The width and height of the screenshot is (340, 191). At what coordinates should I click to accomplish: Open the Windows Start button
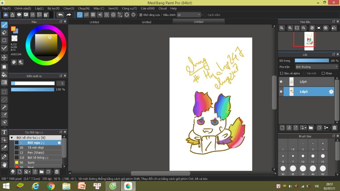coord(6,186)
